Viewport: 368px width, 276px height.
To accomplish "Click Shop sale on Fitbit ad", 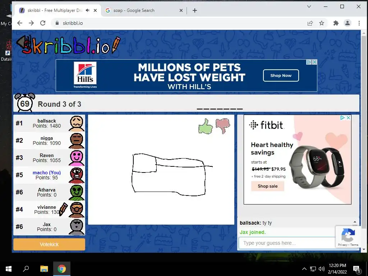I will tap(267, 186).
